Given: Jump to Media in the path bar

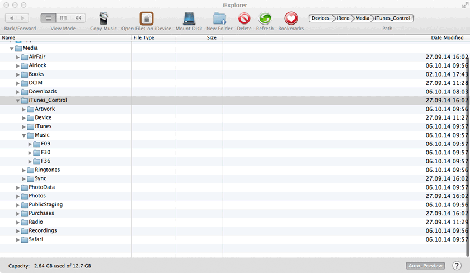Looking at the screenshot, I should (x=362, y=18).
